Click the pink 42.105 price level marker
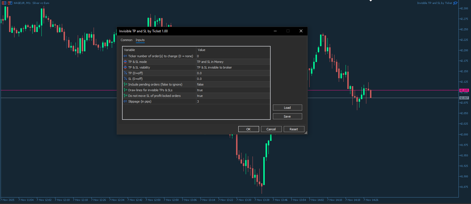Viewport: 471px width, 204px height. 464,90
